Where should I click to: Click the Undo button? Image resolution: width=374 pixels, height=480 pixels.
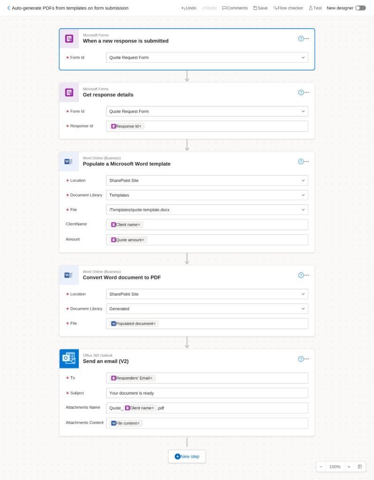pos(189,8)
